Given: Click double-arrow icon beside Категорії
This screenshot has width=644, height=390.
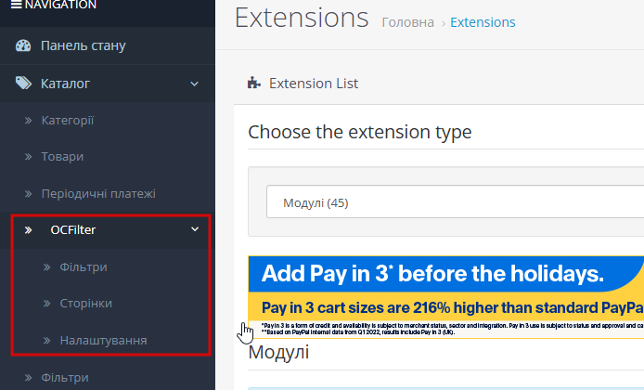Looking at the screenshot, I should [x=29, y=121].
